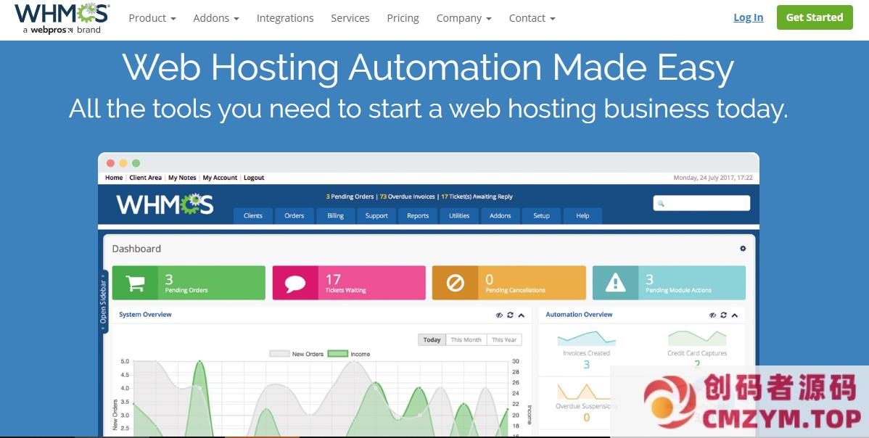The image size is (869, 438).
Task: Refresh the System Overview panel
Action: 510,315
